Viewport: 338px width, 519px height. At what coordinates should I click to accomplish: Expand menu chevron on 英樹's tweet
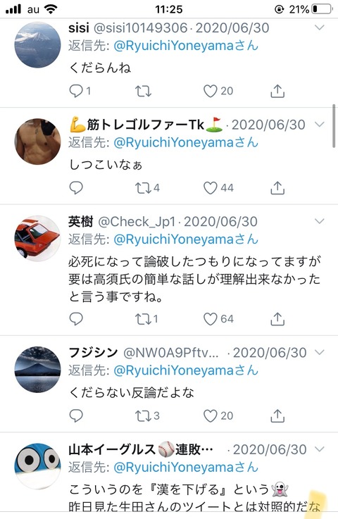[x=320, y=221]
